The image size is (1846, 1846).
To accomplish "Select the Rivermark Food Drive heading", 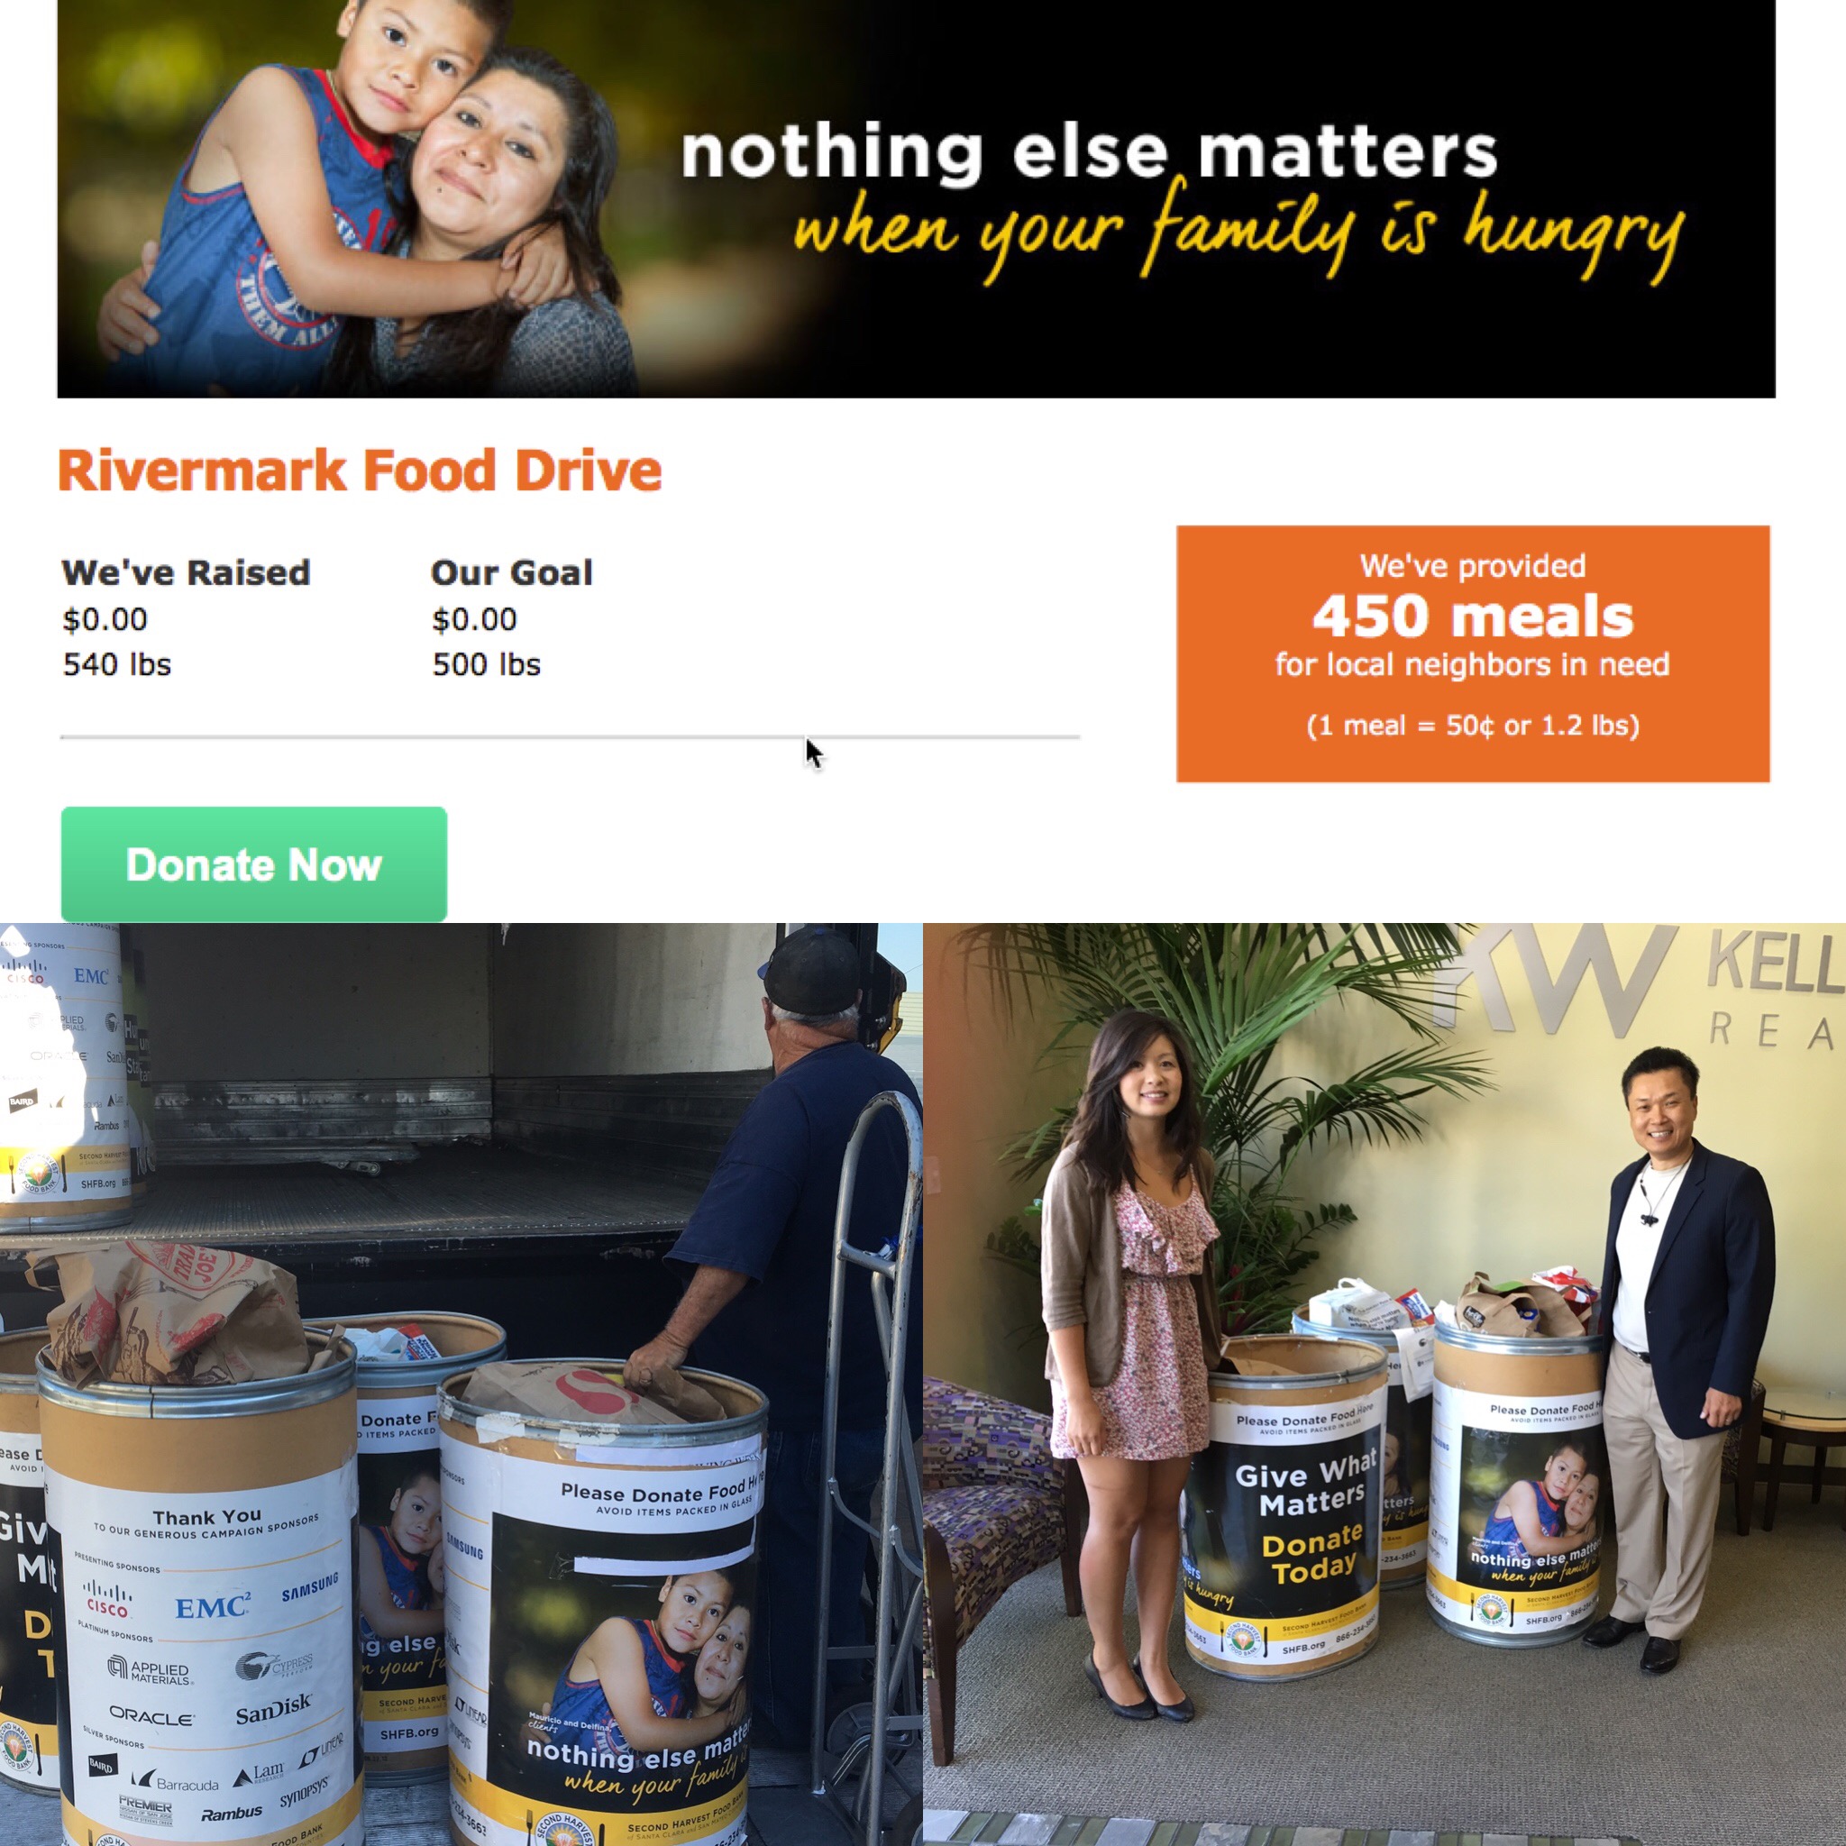I will (x=360, y=471).
